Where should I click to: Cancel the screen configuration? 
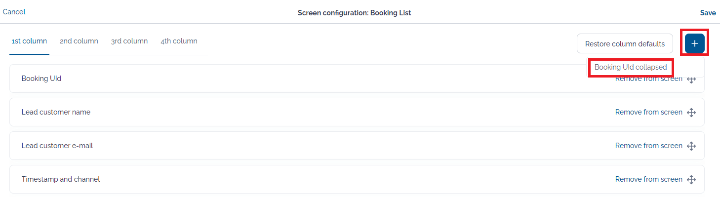(14, 12)
